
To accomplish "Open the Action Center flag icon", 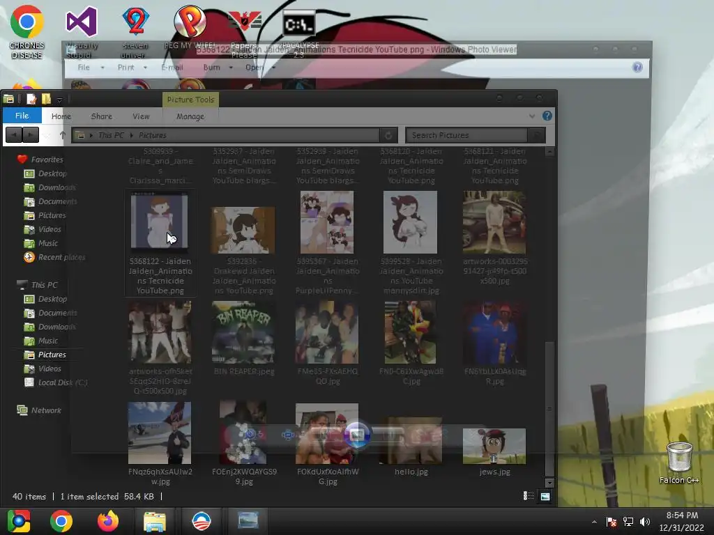I will click(x=611, y=522).
